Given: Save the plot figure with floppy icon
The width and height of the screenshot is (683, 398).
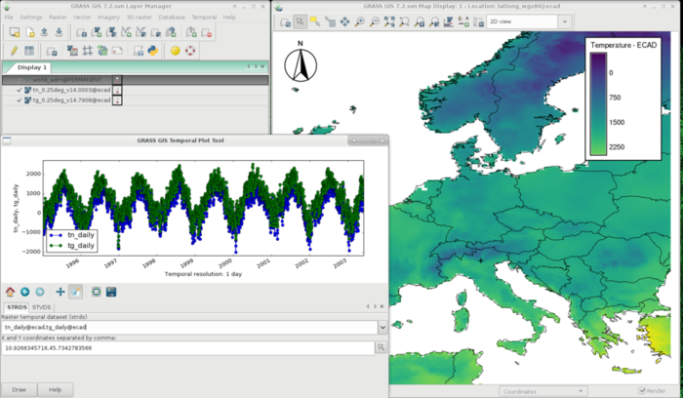Looking at the screenshot, I should [111, 292].
